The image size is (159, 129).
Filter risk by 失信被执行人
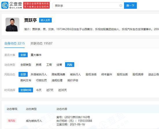39,74
